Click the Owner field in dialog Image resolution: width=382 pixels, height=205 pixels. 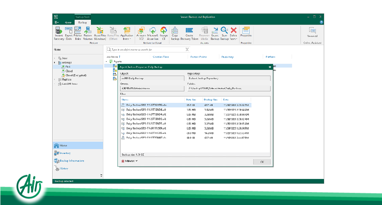pos(152,89)
